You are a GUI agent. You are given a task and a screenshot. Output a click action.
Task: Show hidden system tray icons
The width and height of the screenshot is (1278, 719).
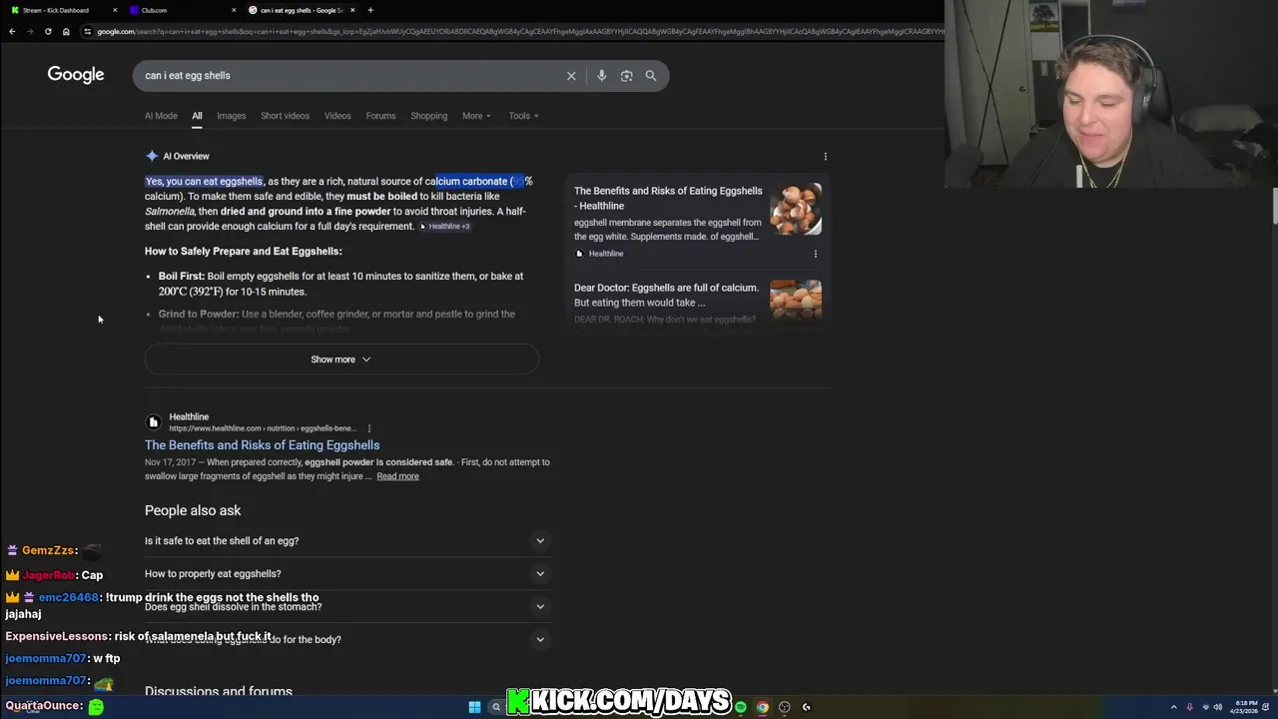coord(1173,707)
